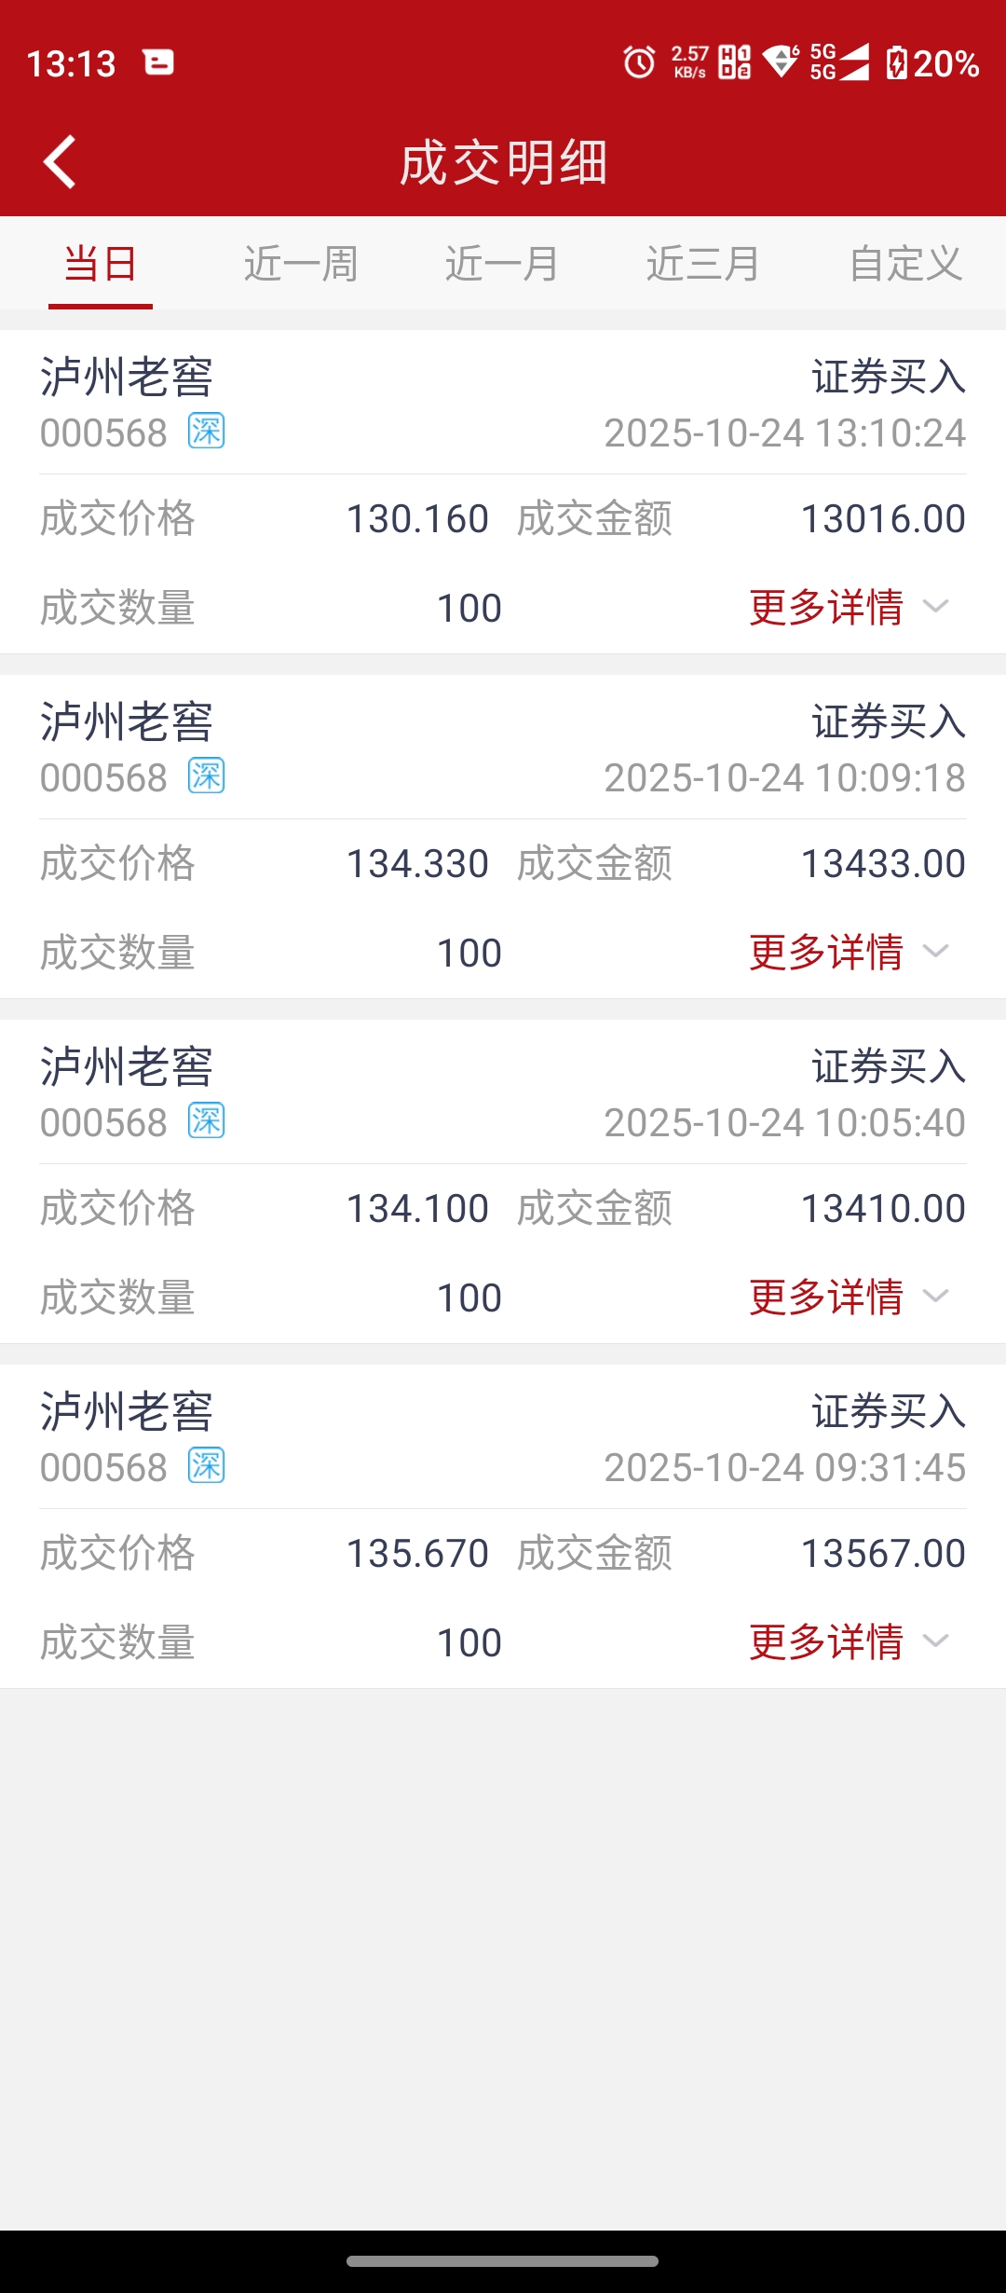
Task: Tap the 13016.00 成交金额 value
Action: click(883, 519)
